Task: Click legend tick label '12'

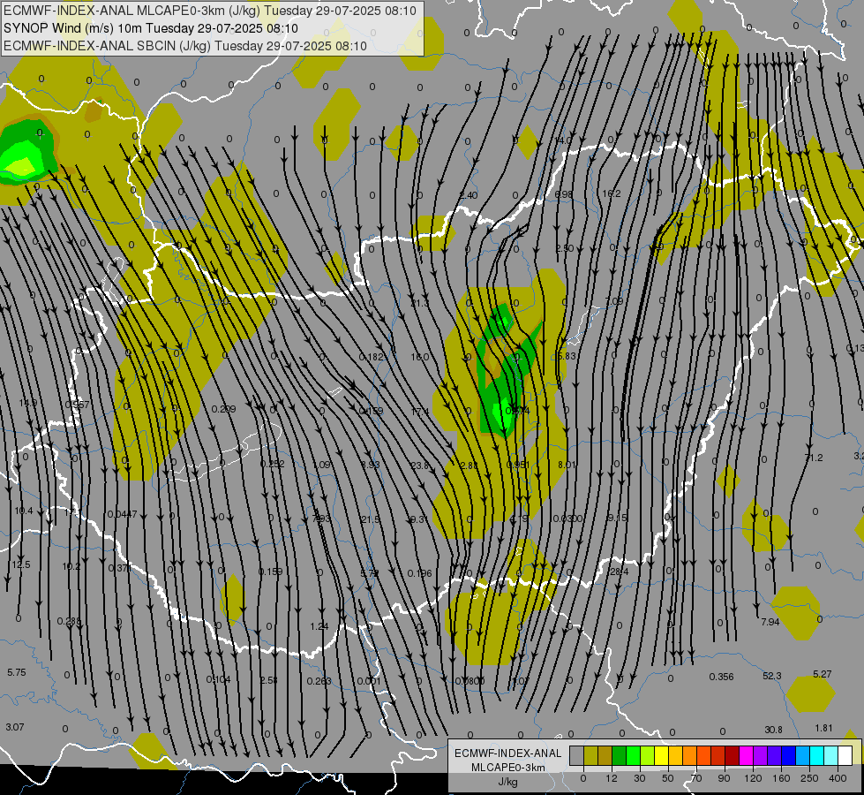Action: click(x=612, y=778)
